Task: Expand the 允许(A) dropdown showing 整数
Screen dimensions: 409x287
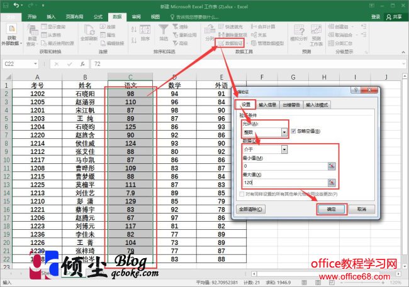Action: point(284,133)
